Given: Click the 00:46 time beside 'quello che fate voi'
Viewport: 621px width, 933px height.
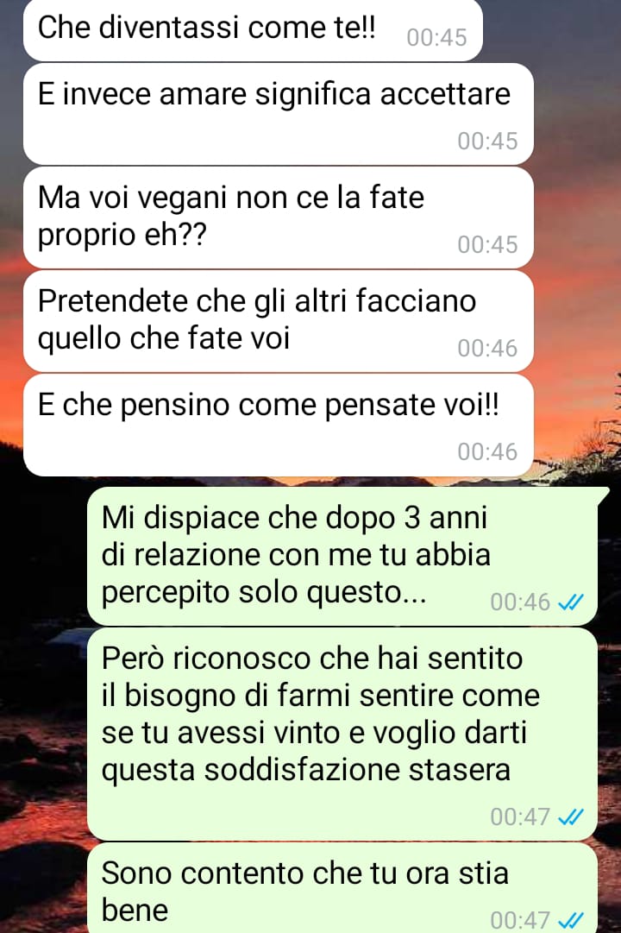Looking at the screenshot, I should [488, 348].
